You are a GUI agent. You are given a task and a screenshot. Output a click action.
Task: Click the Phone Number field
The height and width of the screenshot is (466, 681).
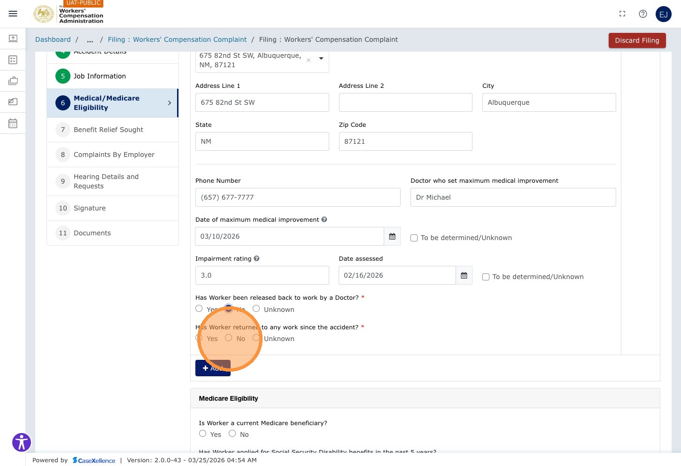(x=298, y=197)
